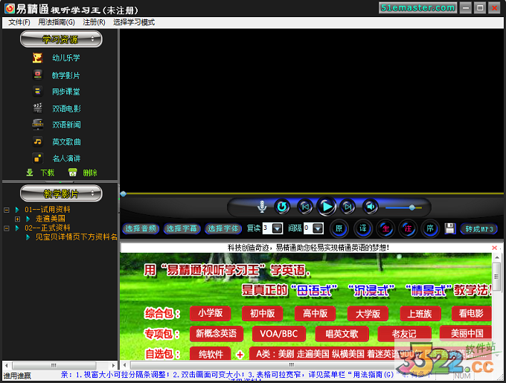Open 幼儿乐学 resource icon
The height and width of the screenshot is (383, 506).
37,58
